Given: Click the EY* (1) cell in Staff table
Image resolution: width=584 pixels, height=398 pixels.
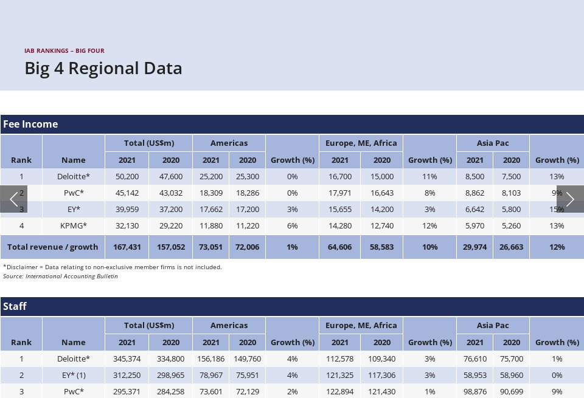Looking at the screenshot, I should click(x=74, y=375).
